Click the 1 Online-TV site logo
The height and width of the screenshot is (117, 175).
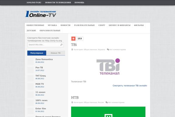pyautogui.click(x=41, y=14)
